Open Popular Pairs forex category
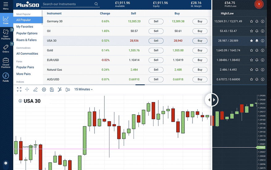271x170 pixels. 25,67
